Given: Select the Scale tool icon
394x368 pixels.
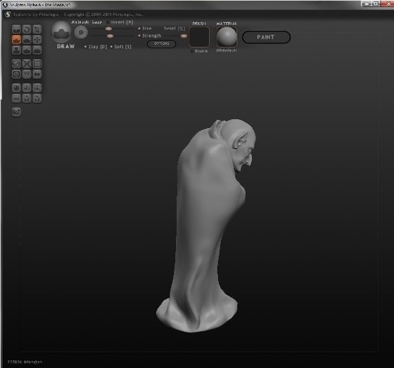Looking at the screenshot, I should click(x=37, y=29).
